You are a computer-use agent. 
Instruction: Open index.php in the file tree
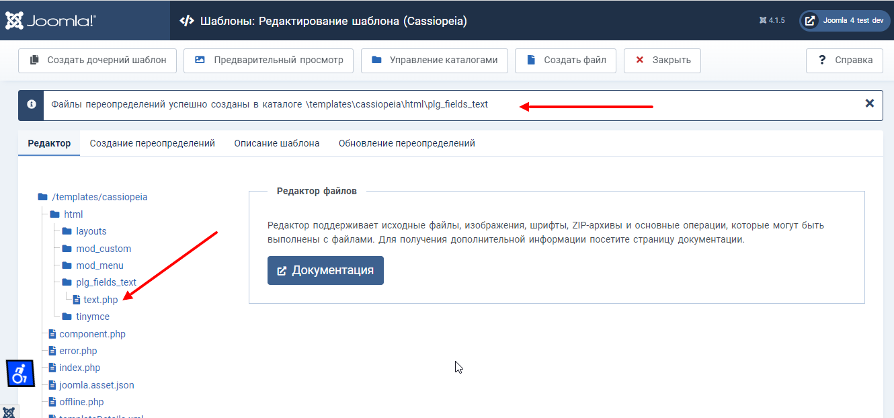point(80,368)
